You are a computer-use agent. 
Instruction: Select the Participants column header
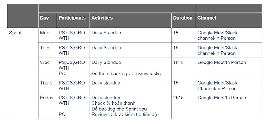[73, 20]
